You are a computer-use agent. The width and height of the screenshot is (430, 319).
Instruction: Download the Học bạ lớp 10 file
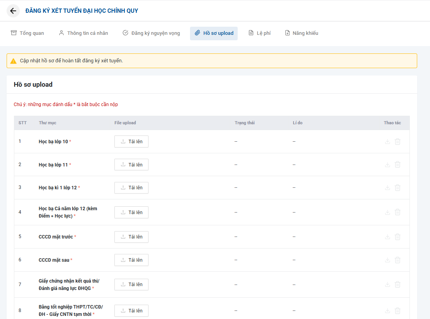point(387,142)
